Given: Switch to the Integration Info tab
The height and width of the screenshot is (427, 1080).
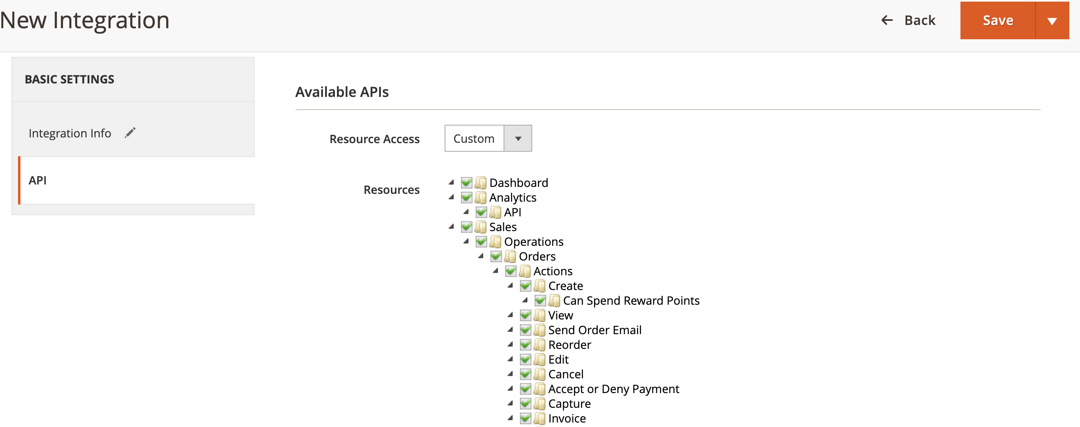Looking at the screenshot, I should (x=70, y=133).
